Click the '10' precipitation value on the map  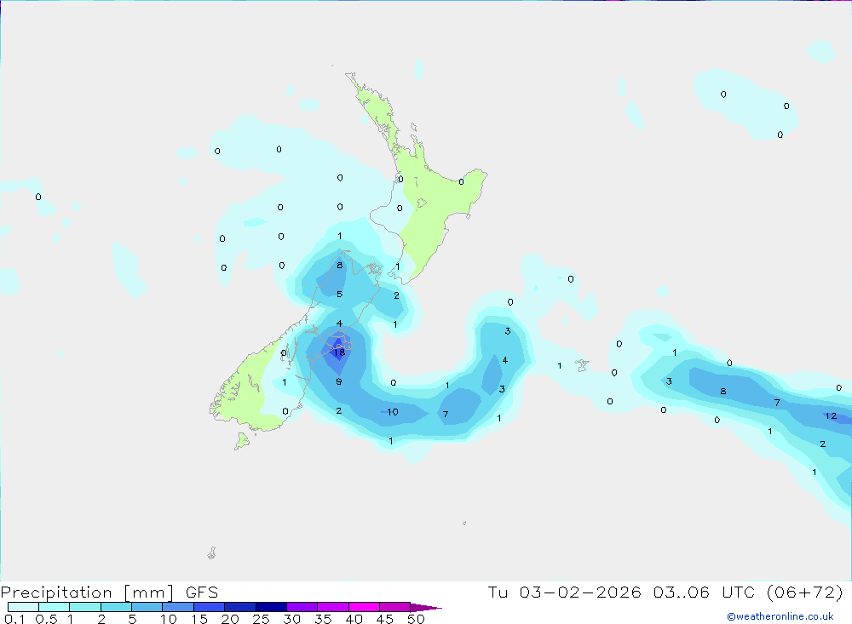pos(392,412)
